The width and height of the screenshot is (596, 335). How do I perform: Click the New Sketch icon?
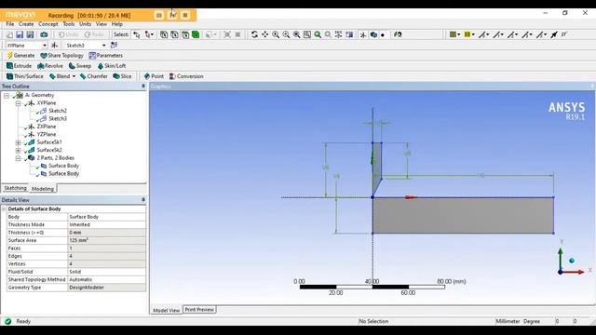coord(114,45)
